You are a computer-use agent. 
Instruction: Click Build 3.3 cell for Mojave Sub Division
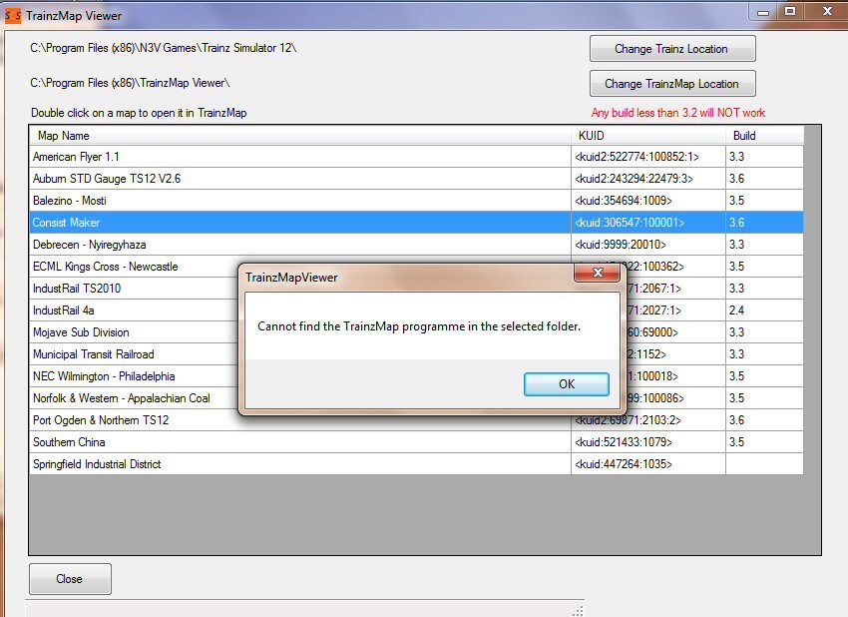click(x=765, y=332)
